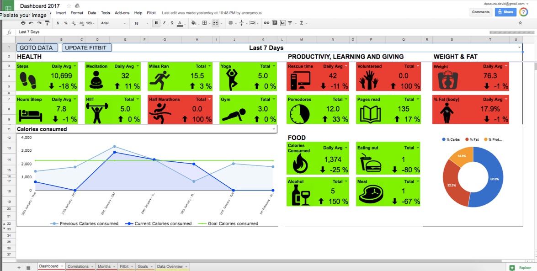
Task: Open the fill color paint bucket
Action: pos(193,23)
